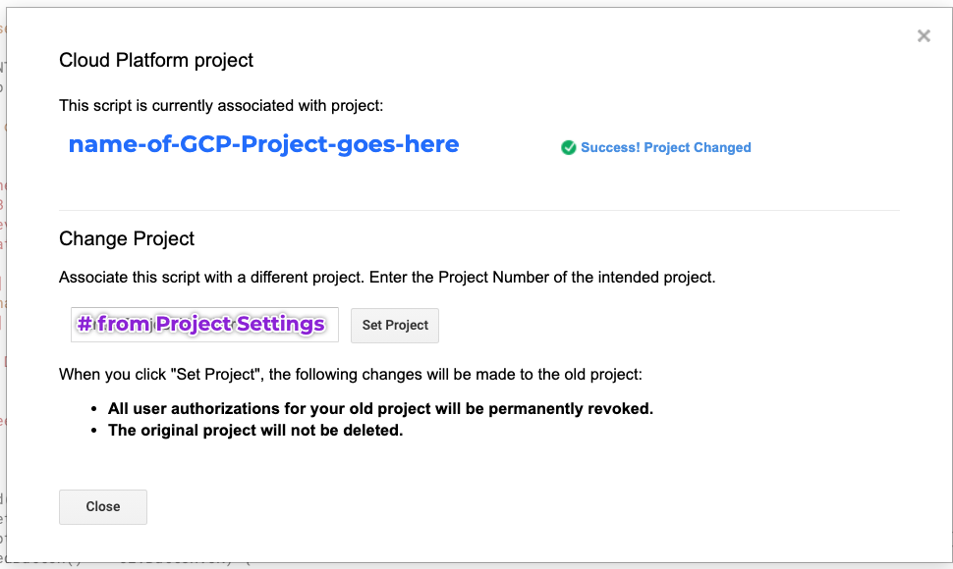Click the Set Project button
This screenshot has width=953, height=569.
click(394, 325)
